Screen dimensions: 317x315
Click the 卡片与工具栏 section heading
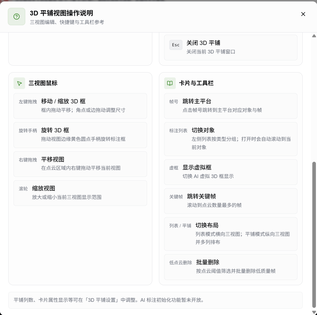[196, 83]
